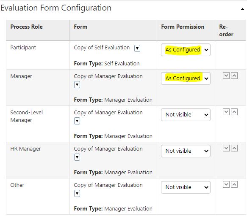Image resolution: width=247 pixels, height=216 pixels.
Task: Click Copy of Manager Evaluation in HR Manager row
Action: coord(108,148)
